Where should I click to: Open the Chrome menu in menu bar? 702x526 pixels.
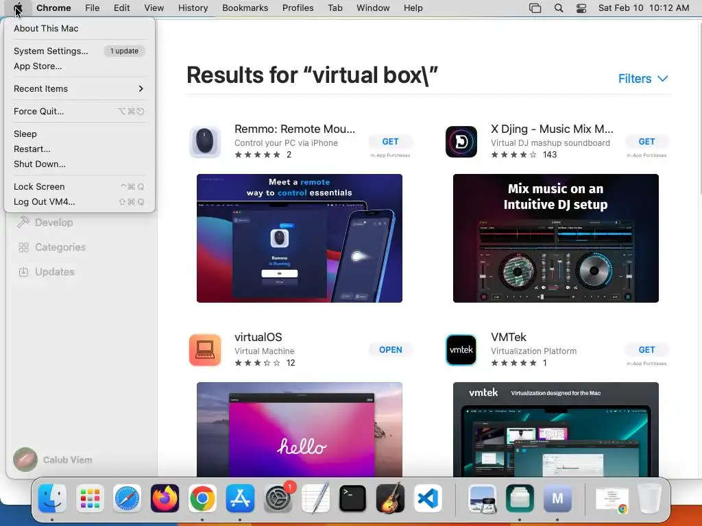pyautogui.click(x=53, y=8)
